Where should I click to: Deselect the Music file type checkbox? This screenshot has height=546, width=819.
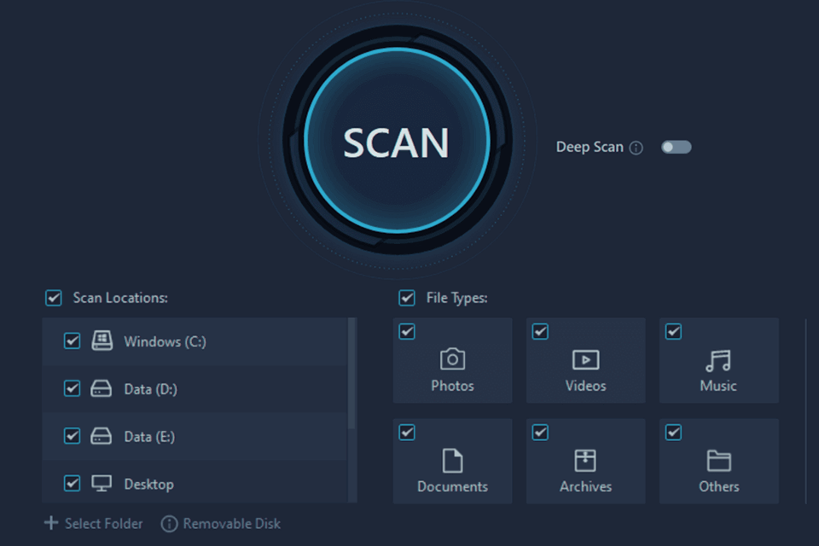click(x=673, y=332)
